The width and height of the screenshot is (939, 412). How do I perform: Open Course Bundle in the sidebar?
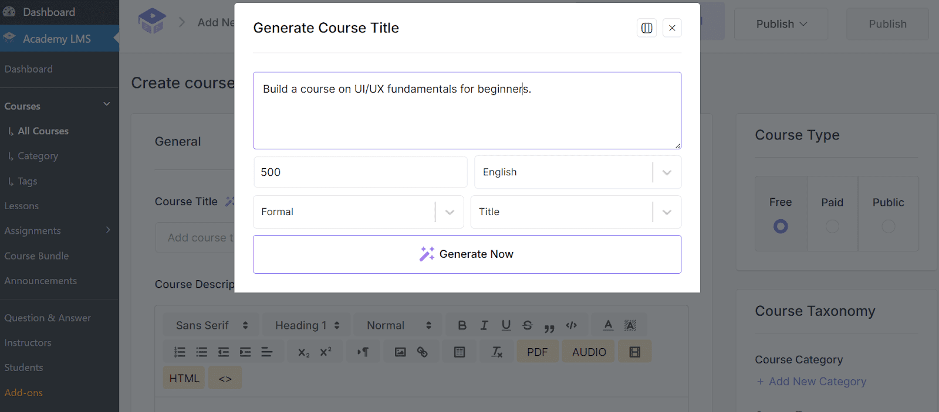[x=36, y=256]
